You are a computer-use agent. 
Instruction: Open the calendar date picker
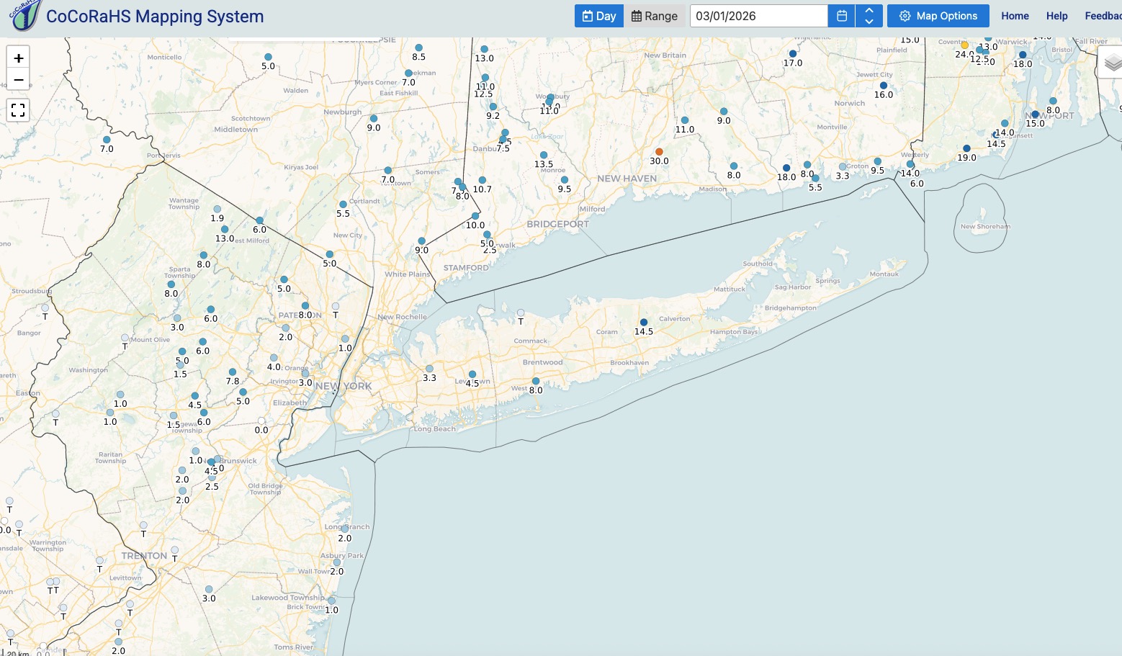[x=841, y=16]
